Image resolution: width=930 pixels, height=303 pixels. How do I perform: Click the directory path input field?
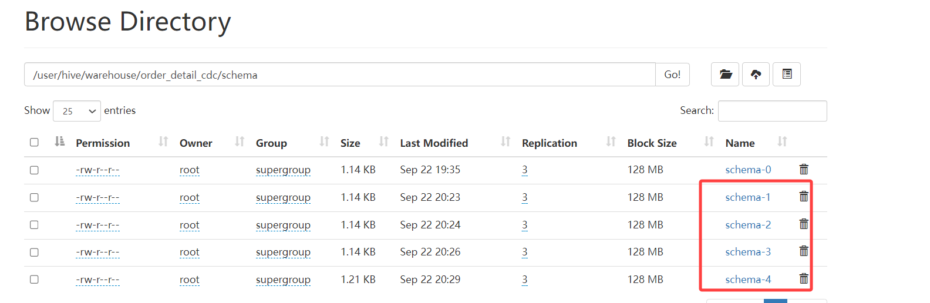click(339, 75)
